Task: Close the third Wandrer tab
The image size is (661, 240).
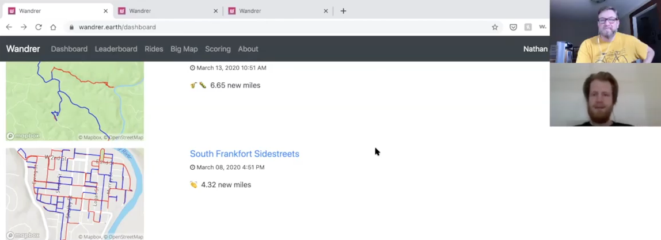Action: [325, 11]
